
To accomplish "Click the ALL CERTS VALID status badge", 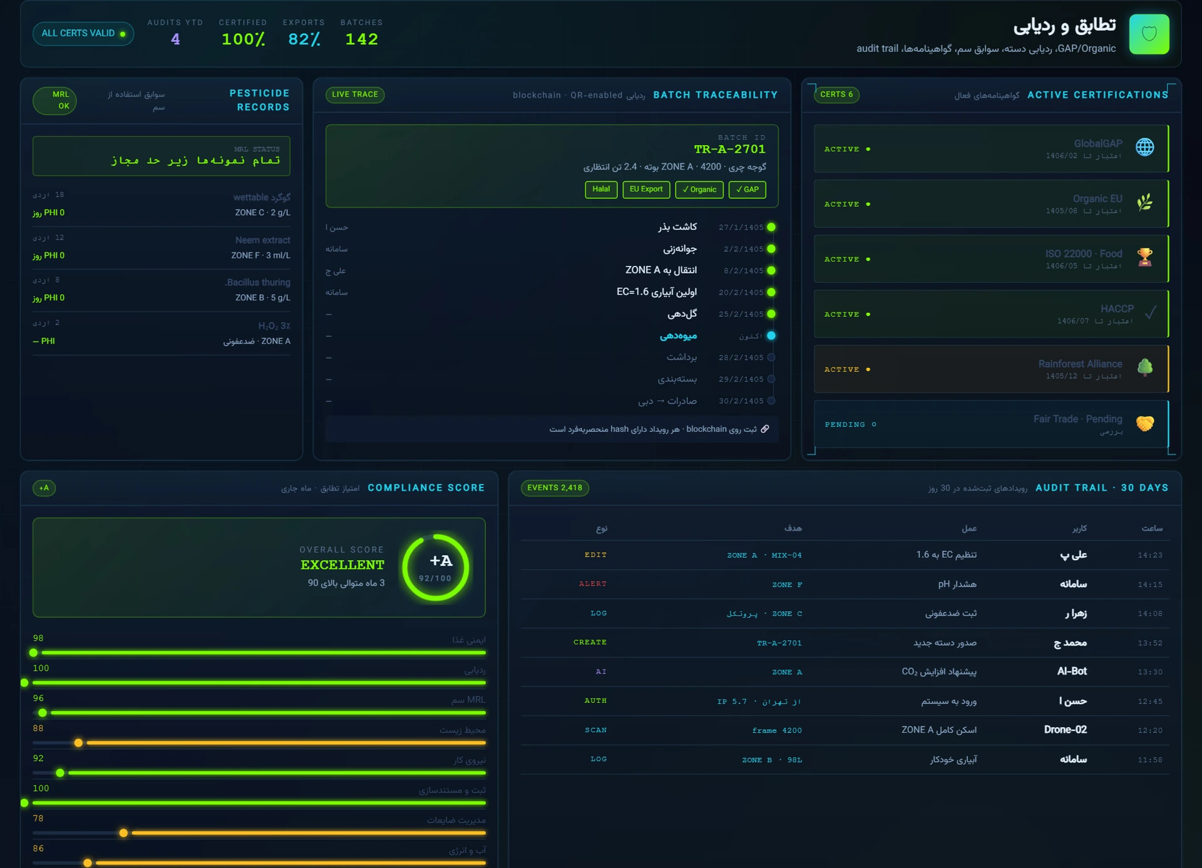I will pyautogui.click(x=83, y=33).
